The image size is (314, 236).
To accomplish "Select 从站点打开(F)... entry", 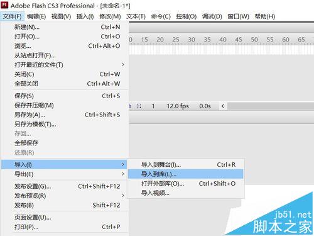I will click(65, 55).
